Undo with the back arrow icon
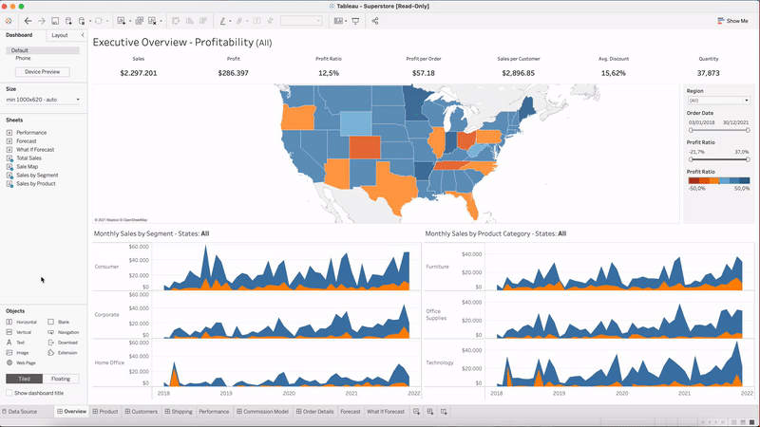Screen dimensions: 760x427 coord(28,21)
